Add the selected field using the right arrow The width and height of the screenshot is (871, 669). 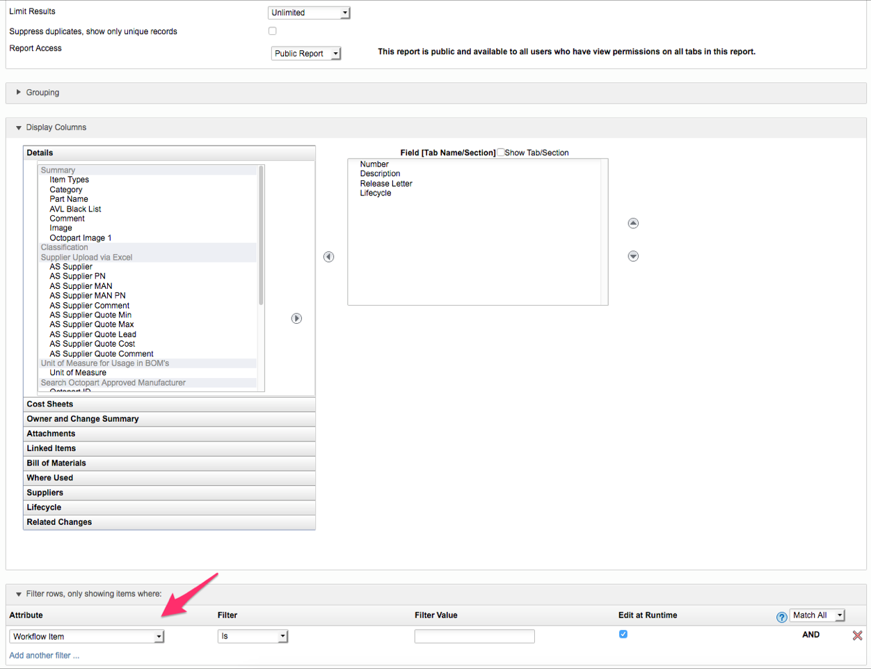[x=296, y=318]
